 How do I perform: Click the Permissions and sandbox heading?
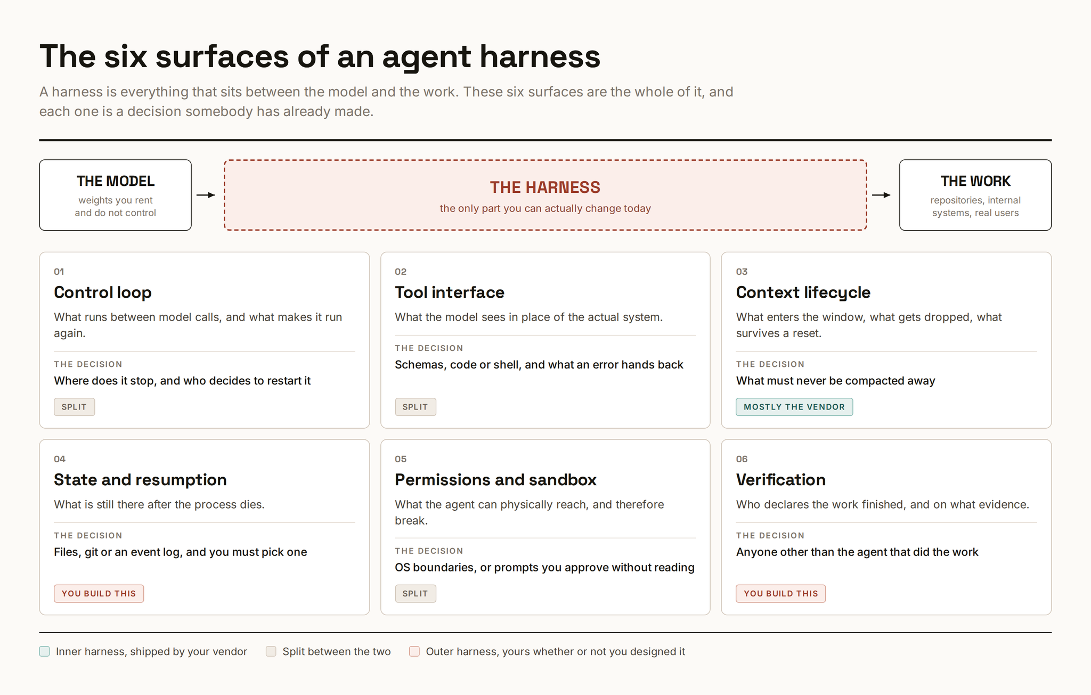tap(495, 480)
